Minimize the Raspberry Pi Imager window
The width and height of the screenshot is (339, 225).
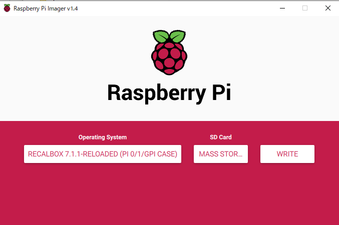click(282, 8)
